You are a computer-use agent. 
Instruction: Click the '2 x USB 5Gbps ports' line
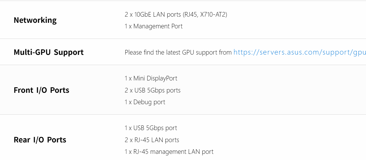click(x=153, y=90)
